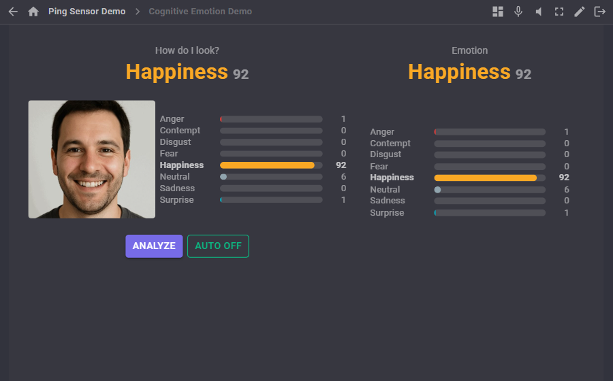The width and height of the screenshot is (613, 381).
Task: Click 'Fear' label in Emotion panel
Action: pyautogui.click(x=379, y=166)
